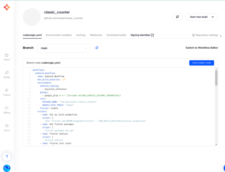The image size is (225, 172).
Task: Open the github.com repository link
Action: click(x=63, y=18)
